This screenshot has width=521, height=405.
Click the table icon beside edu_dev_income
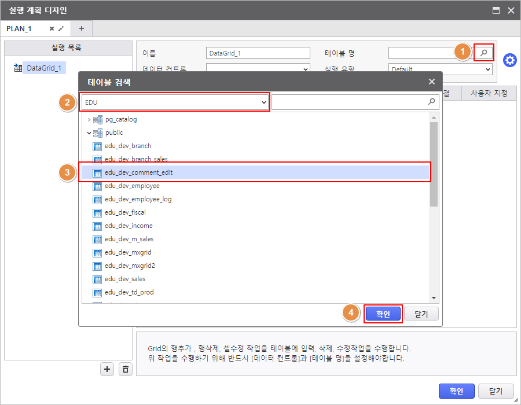click(x=97, y=226)
